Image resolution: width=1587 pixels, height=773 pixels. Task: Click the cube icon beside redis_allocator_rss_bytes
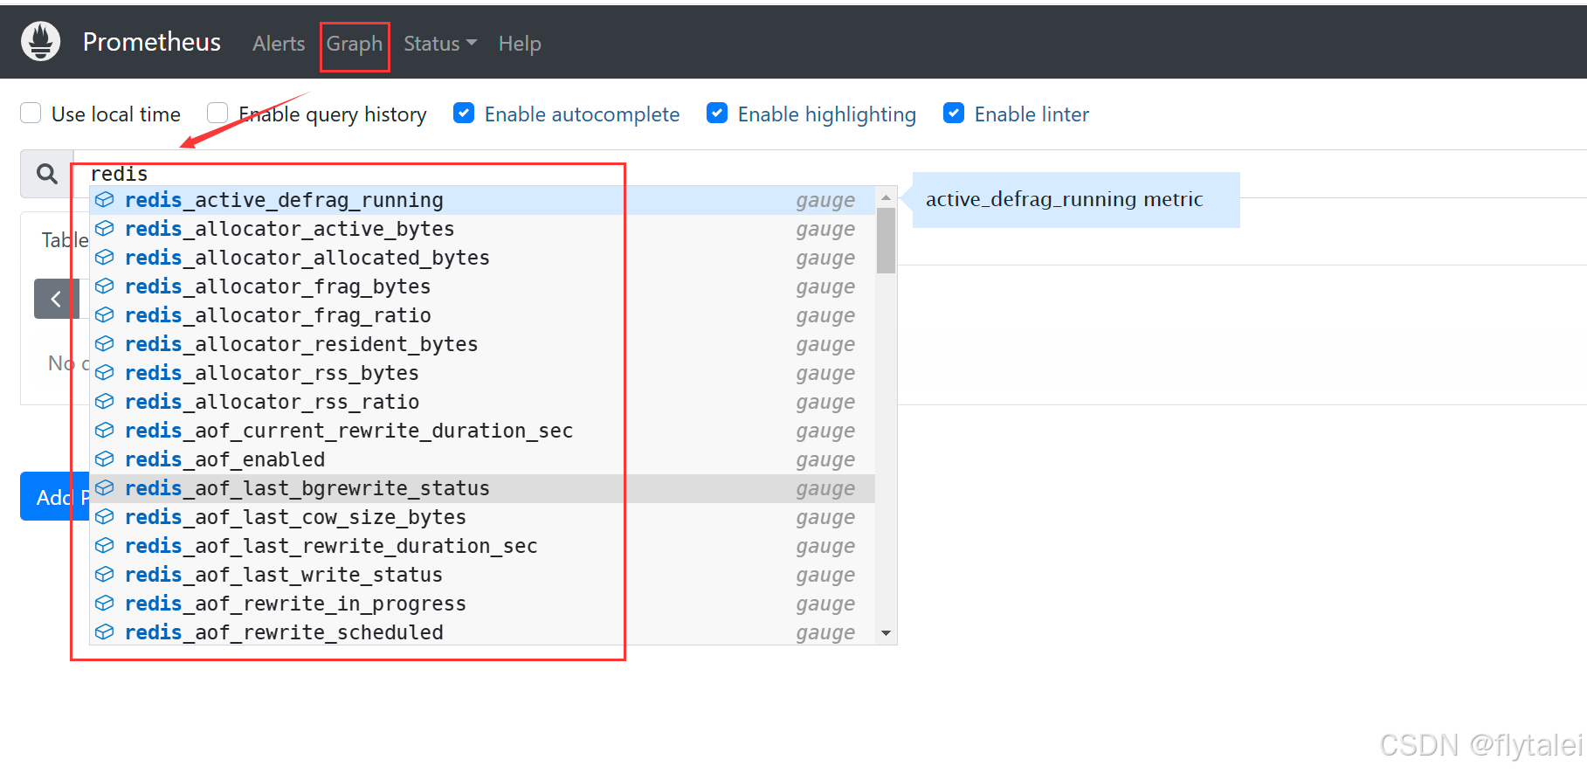point(105,373)
